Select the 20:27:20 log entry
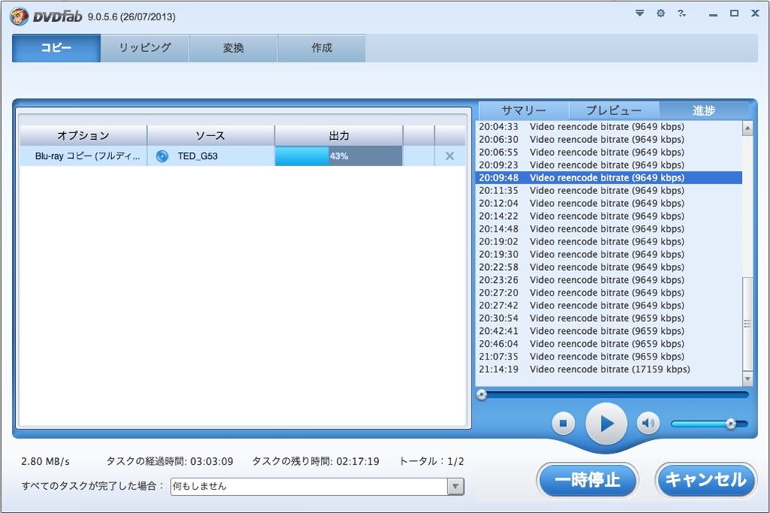Screen dimensions: 770x513 click(609, 293)
